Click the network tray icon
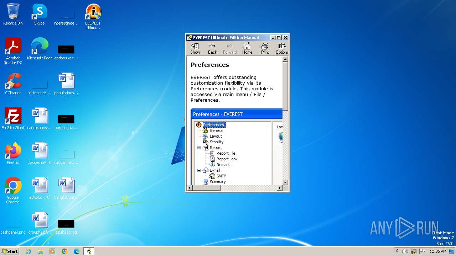 tap(413, 251)
